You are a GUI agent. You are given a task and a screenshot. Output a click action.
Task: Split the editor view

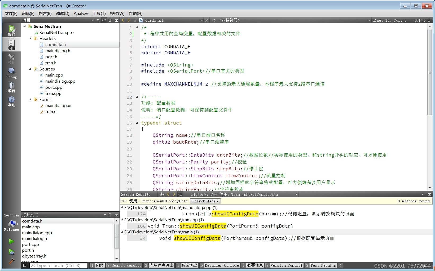430,20
